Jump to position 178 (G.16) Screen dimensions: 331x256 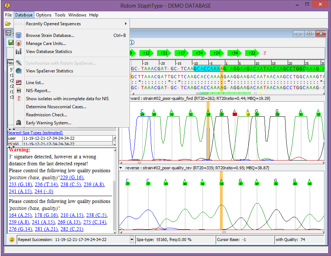click(46, 215)
